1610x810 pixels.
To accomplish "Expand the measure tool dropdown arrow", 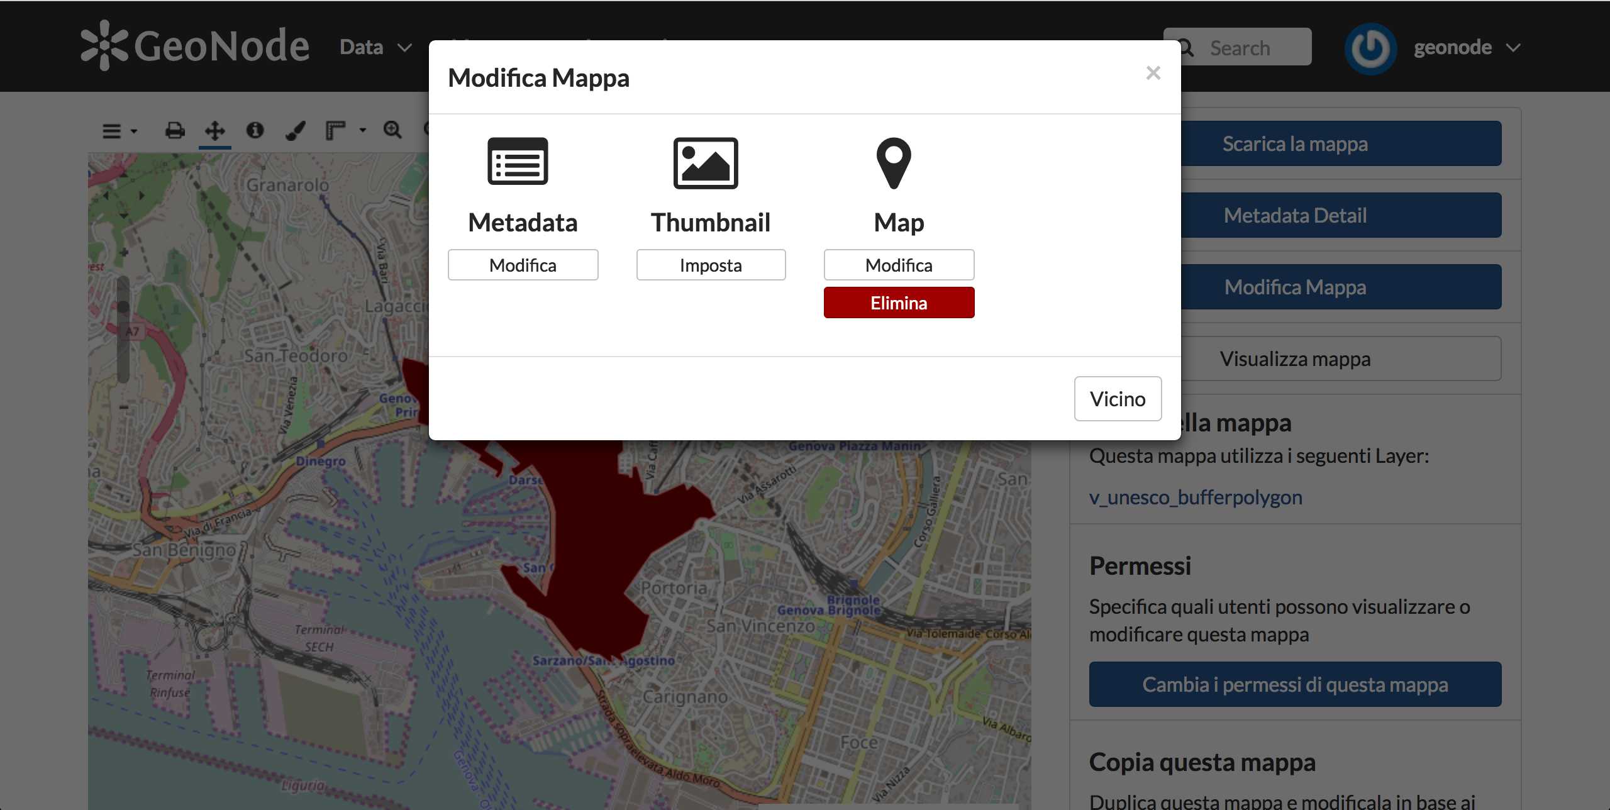I will 363,130.
